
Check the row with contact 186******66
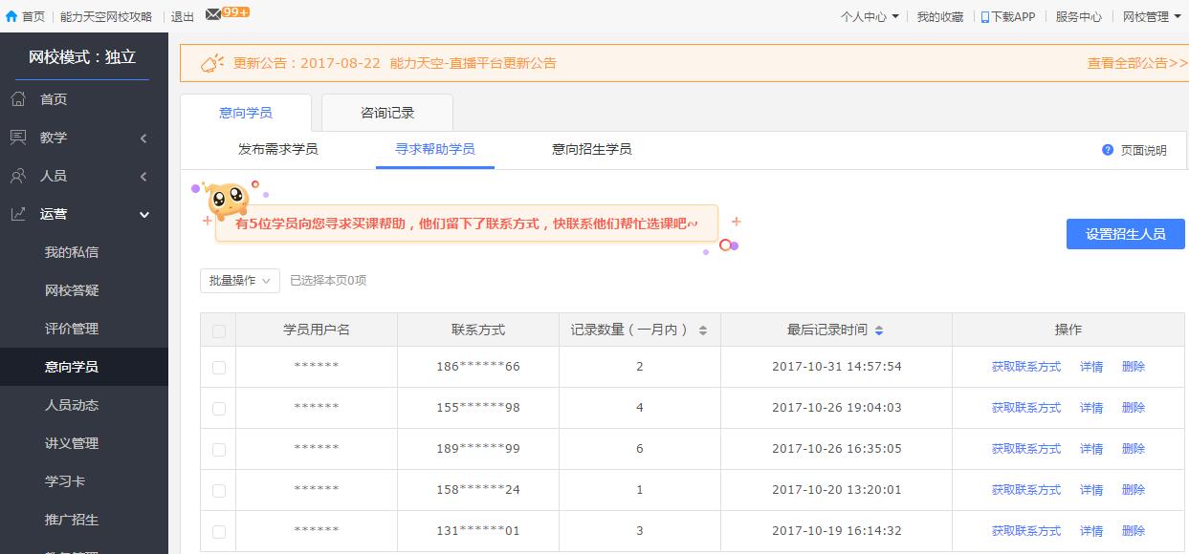coord(219,368)
